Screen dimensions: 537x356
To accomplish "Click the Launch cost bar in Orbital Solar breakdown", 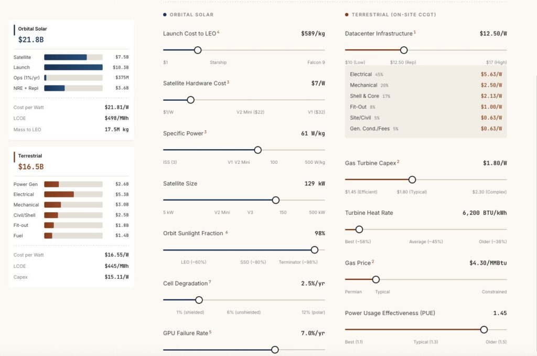I will (73, 67).
